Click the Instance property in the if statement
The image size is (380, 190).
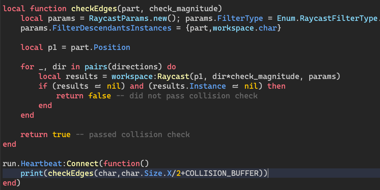click(208, 86)
